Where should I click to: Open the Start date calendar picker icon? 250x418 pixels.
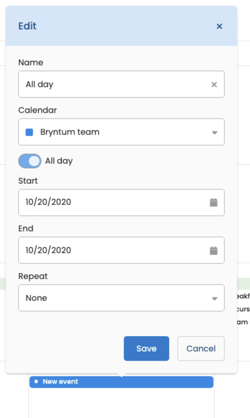(213, 203)
